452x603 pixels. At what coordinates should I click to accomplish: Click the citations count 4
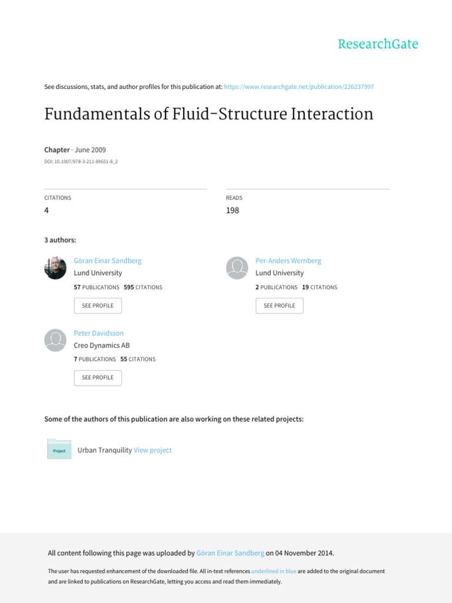tap(46, 210)
